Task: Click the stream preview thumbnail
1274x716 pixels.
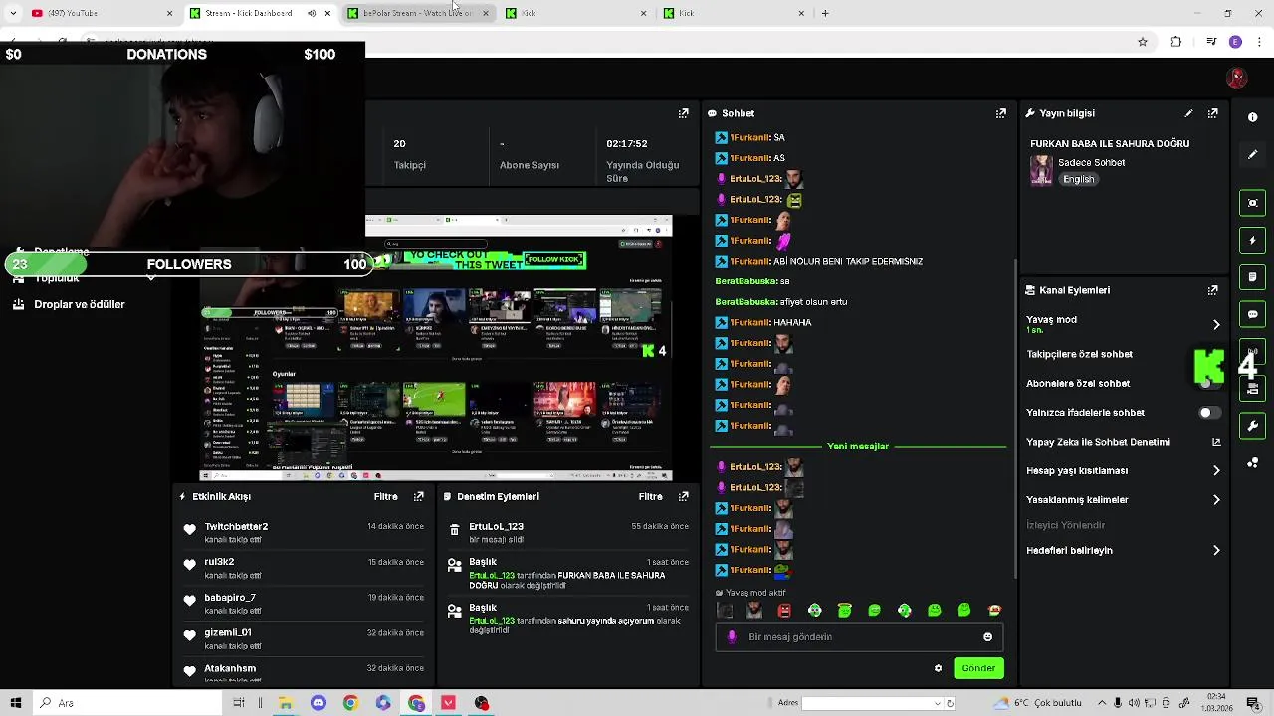Action: click(x=436, y=348)
